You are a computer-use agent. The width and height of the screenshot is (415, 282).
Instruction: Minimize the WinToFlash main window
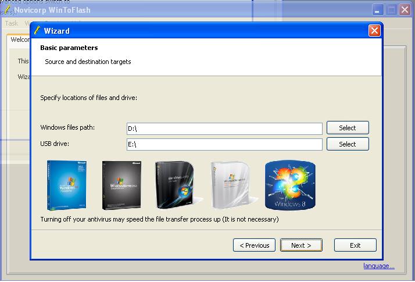pyautogui.click(x=378, y=10)
